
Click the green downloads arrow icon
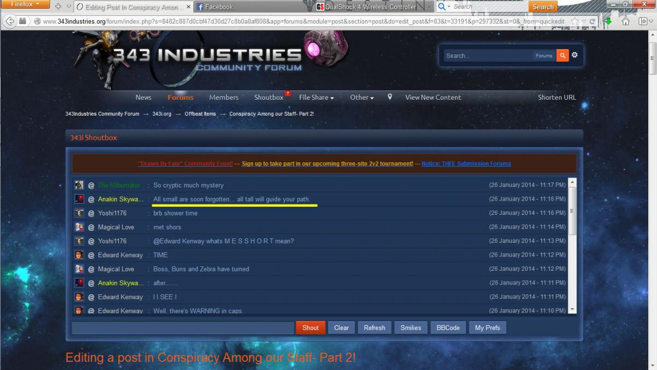pos(608,21)
